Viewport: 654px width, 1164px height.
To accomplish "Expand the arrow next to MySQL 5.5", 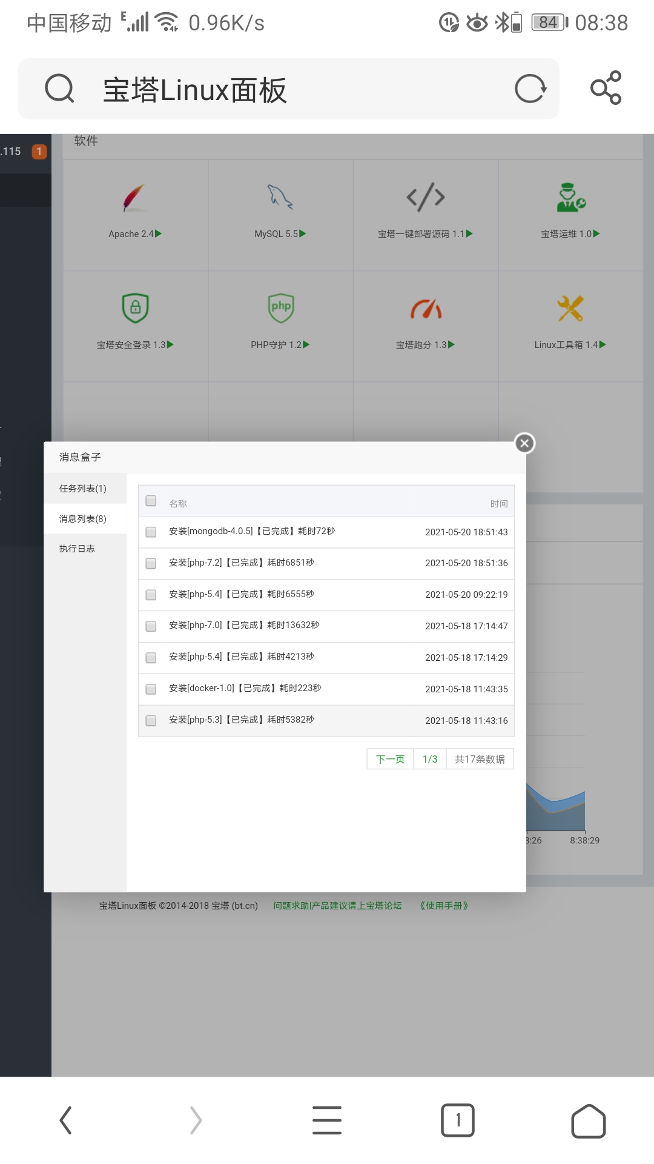I will (x=303, y=233).
